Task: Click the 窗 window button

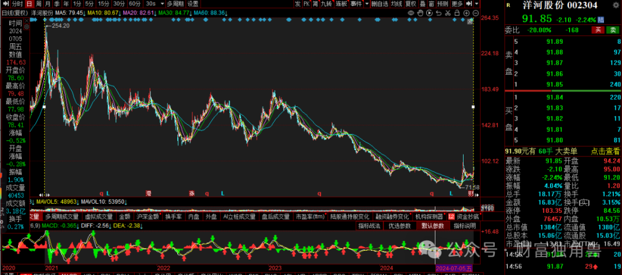Action: pos(431,3)
